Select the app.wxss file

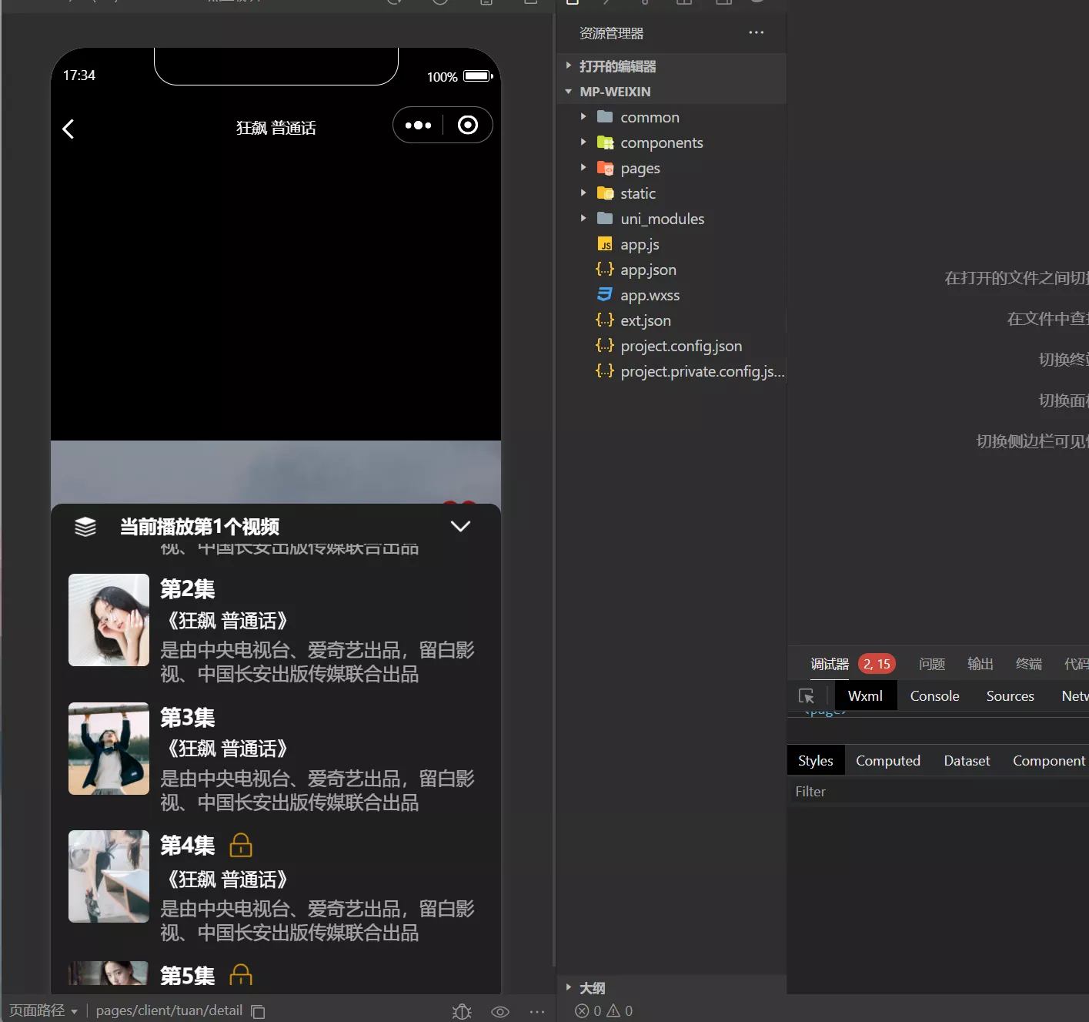[649, 295]
